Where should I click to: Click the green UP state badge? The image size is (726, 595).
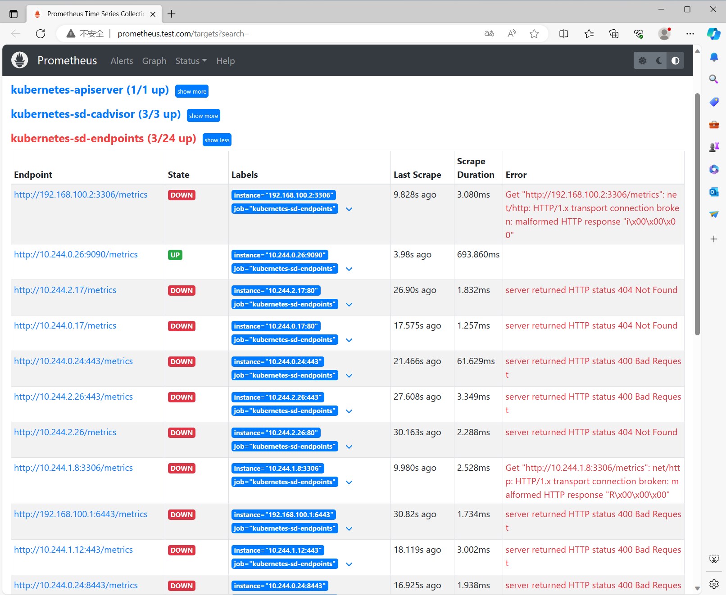175,255
